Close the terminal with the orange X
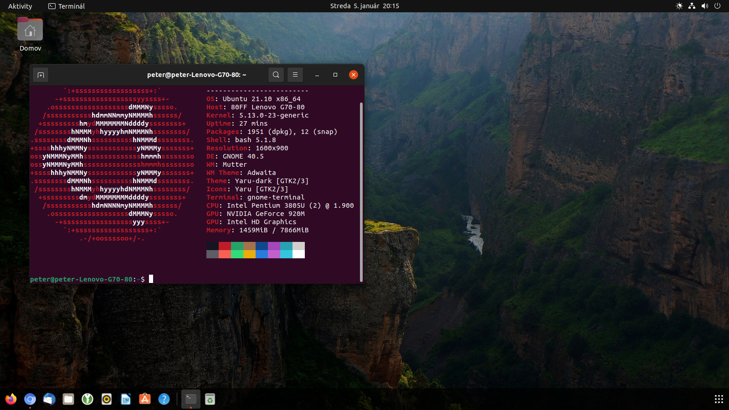This screenshot has height=410, width=729. click(354, 75)
